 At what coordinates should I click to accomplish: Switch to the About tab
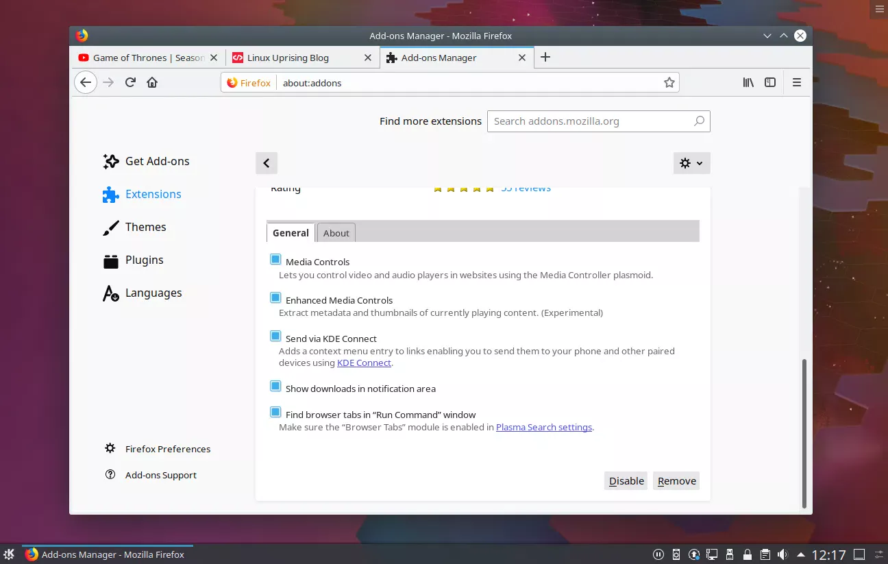(x=336, y=233)
